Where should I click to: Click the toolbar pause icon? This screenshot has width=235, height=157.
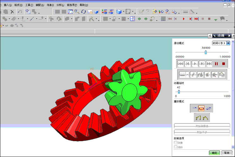203,19
